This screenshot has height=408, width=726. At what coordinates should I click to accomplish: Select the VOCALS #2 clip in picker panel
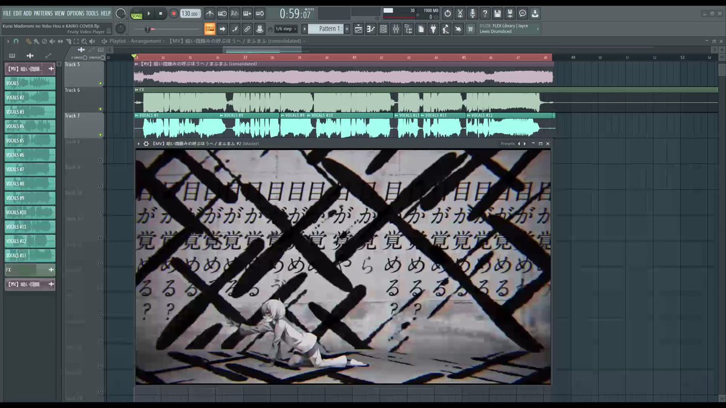[30, 97]
